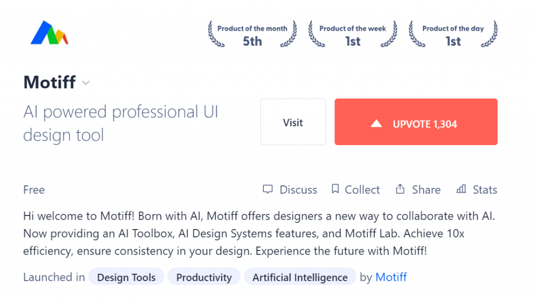The image size is (534, 299).
Task: Click the Motiff colorful logo
Action: pyautogui.click(x=50, y=33)
